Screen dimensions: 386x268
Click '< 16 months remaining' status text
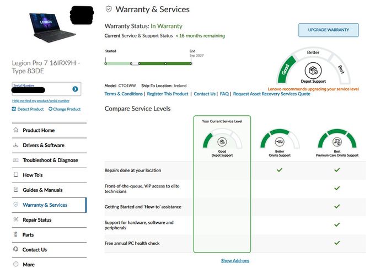pyautogui.click(x=200, y=36)
